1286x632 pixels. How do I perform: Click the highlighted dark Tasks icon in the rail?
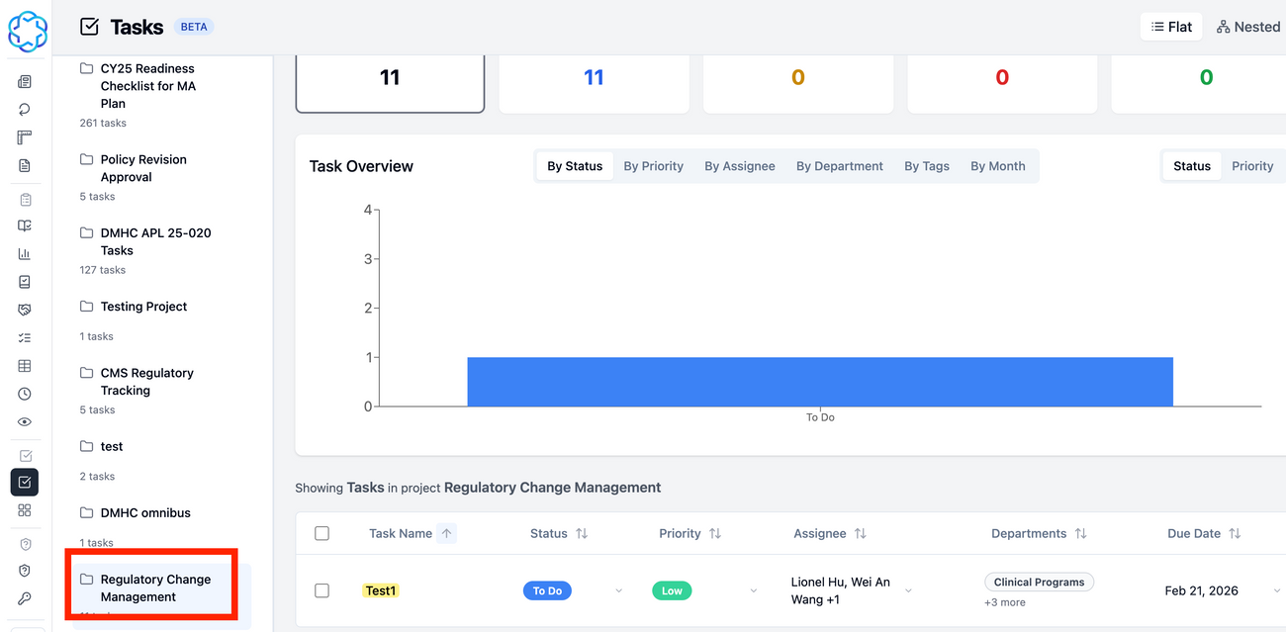(25, 483)
